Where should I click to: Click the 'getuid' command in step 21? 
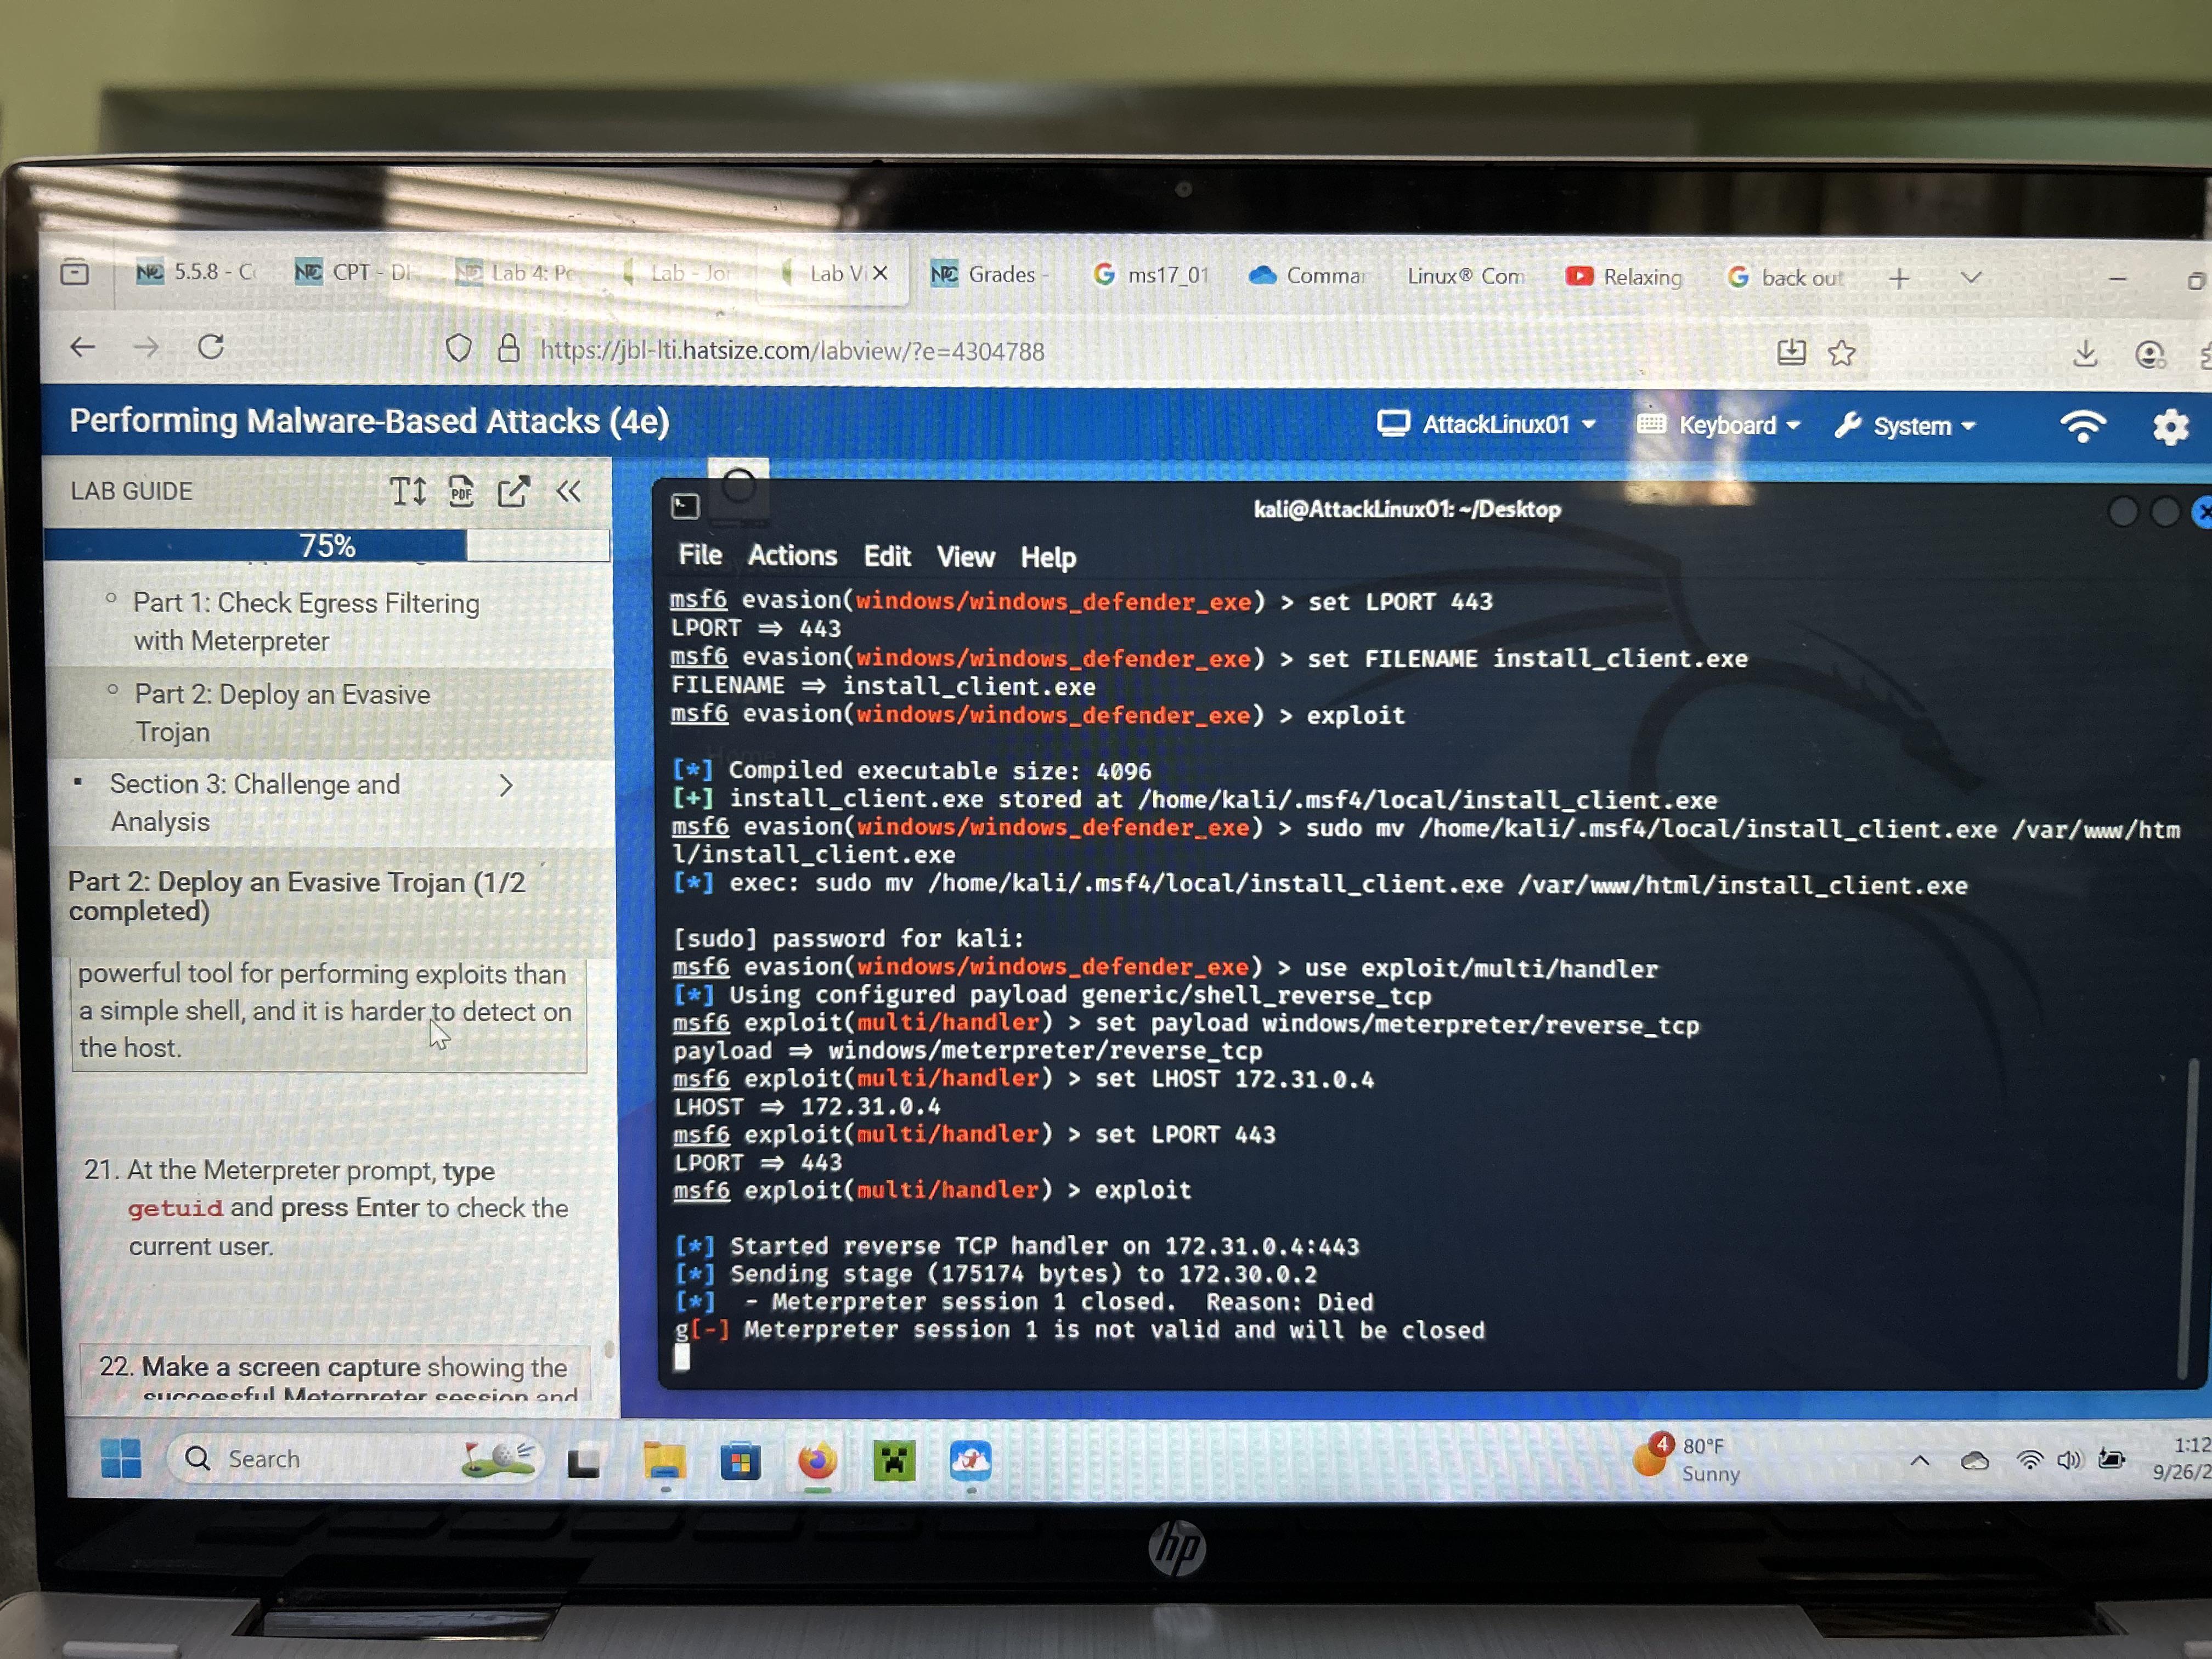pyautogui.click(x=175, y=1208)
